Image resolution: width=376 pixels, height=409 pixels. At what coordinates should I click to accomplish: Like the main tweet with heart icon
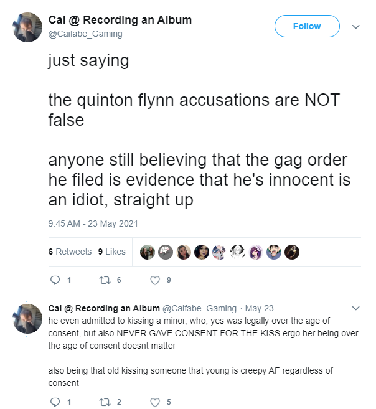155,280
